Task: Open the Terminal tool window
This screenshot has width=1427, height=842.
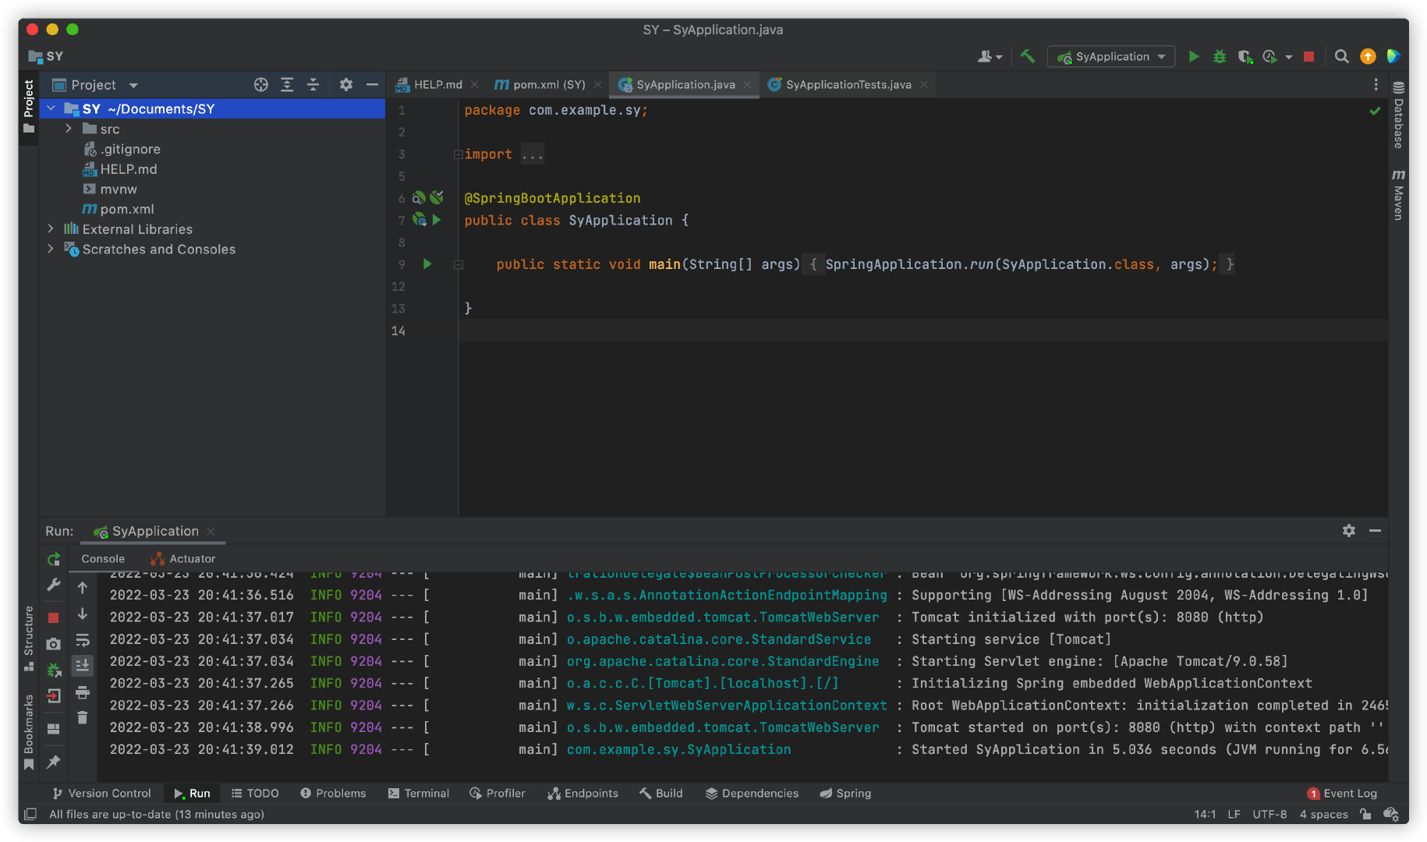Action: point(419,793)
